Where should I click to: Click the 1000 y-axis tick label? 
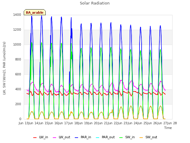(17, 44)
